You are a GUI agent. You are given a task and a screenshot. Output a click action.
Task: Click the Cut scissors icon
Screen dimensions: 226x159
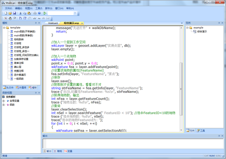coord(20,13)
